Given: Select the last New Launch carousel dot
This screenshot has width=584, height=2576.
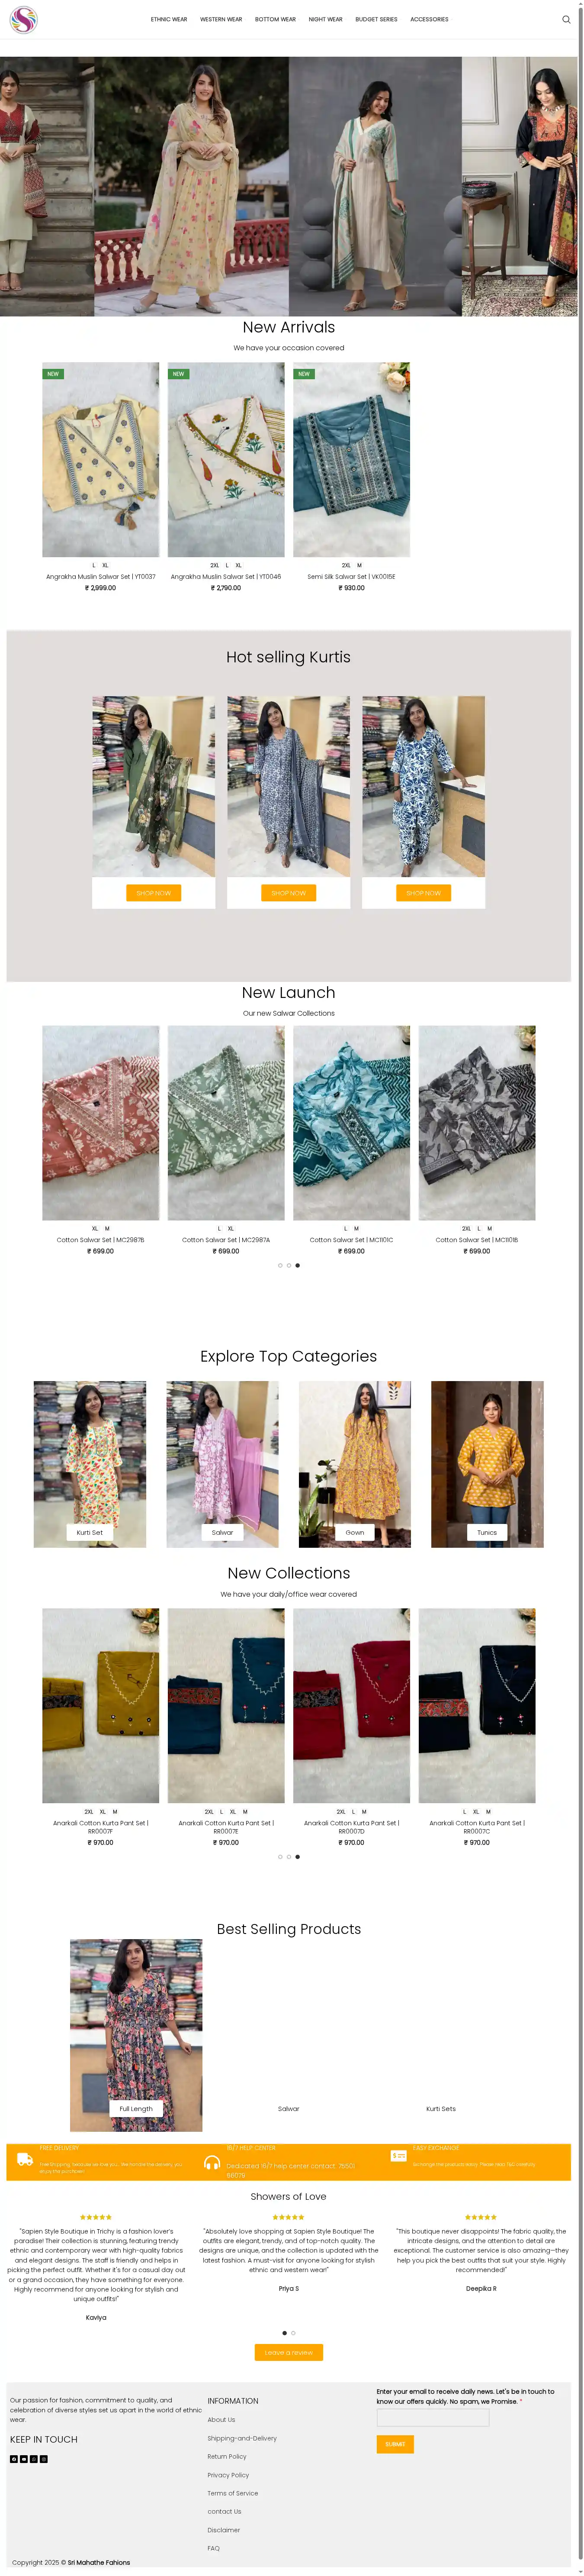Looking at the screenshot, I should 297,1265.
